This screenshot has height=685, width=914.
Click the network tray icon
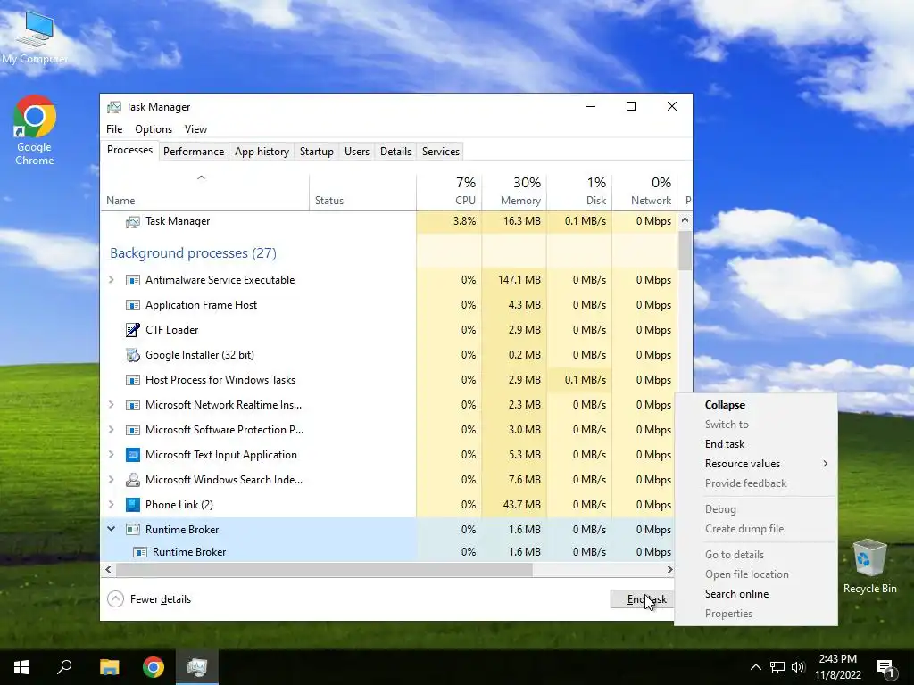point(777,667)
